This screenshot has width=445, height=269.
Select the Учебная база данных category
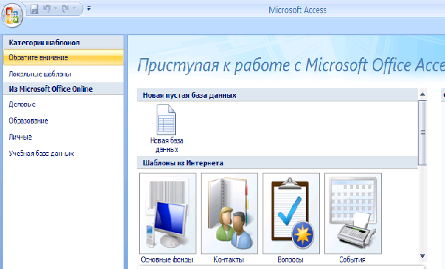point(63,154)
